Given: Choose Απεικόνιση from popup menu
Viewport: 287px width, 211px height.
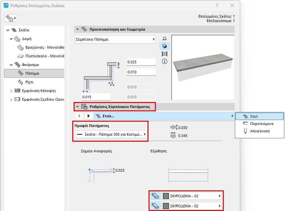Looking at the screenshot, I should [260, 131].
